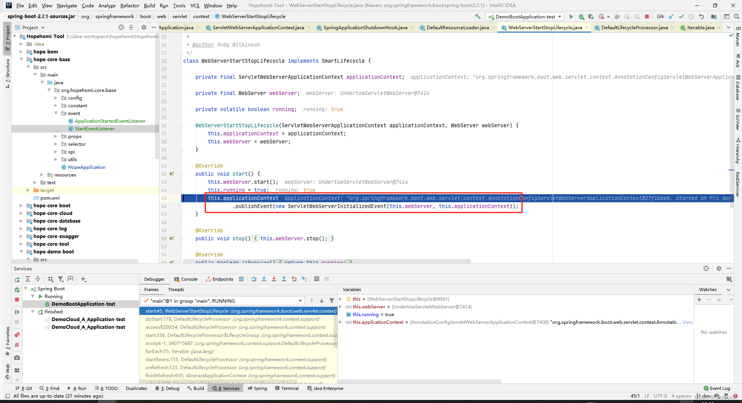This screenshot has width=742, height=403.
Task: Toggle the RestServices tool window on the right stripe
Action: (738, 184)
